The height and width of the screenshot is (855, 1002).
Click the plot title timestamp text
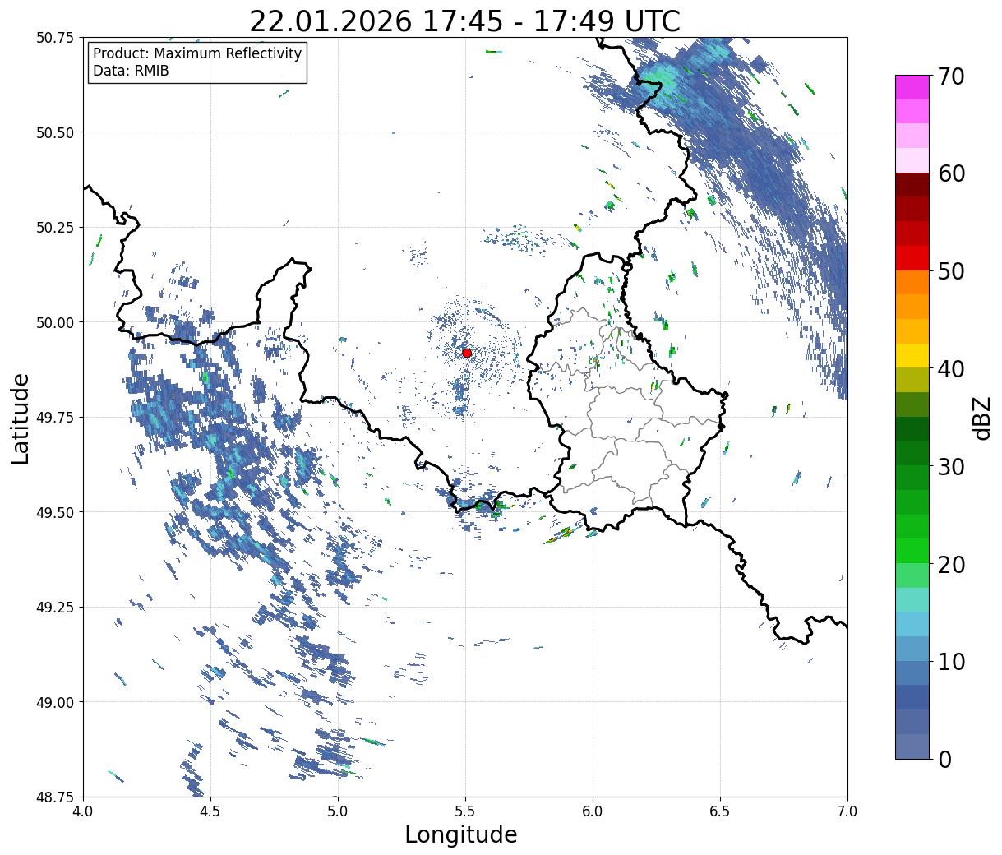[464, 21]
